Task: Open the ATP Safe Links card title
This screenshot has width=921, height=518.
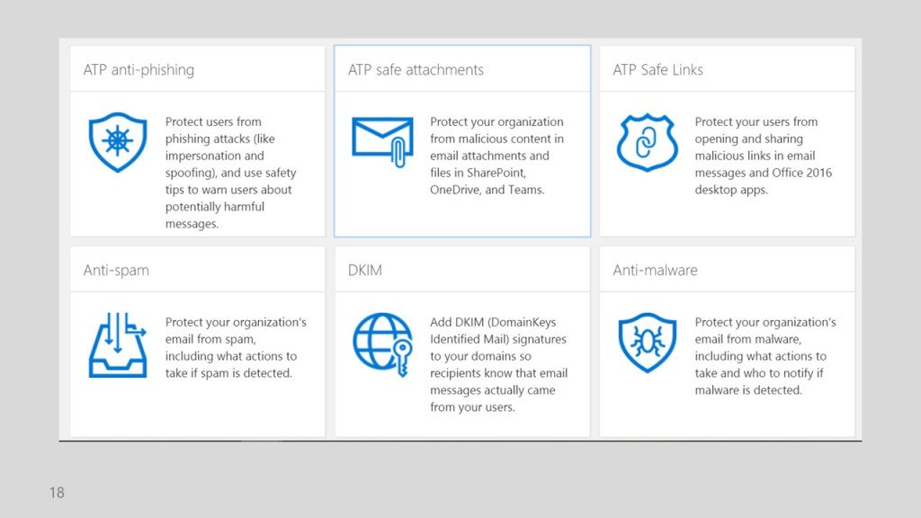Action: (657, 70)
